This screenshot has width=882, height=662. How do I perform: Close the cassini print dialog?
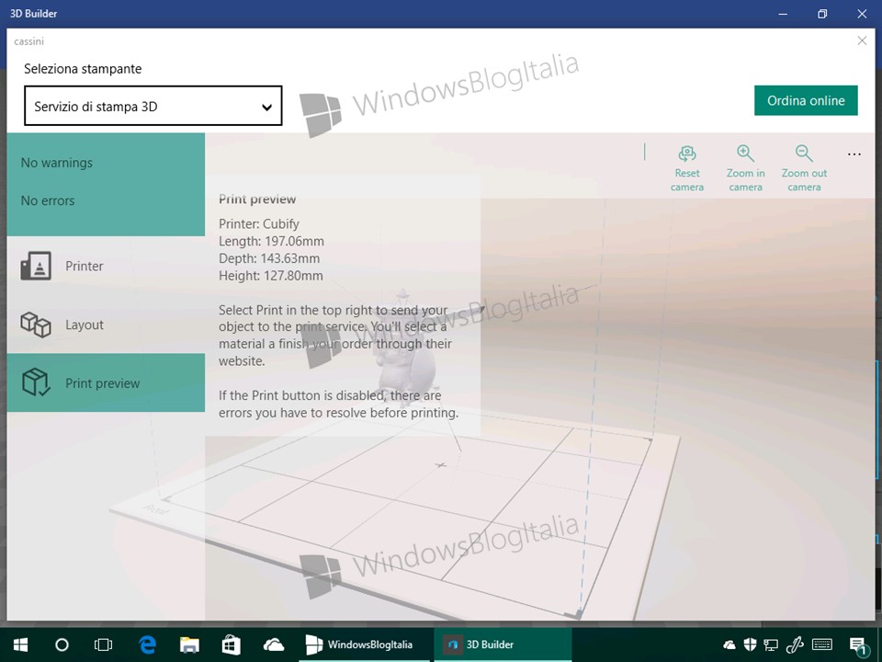coord(862,40)
